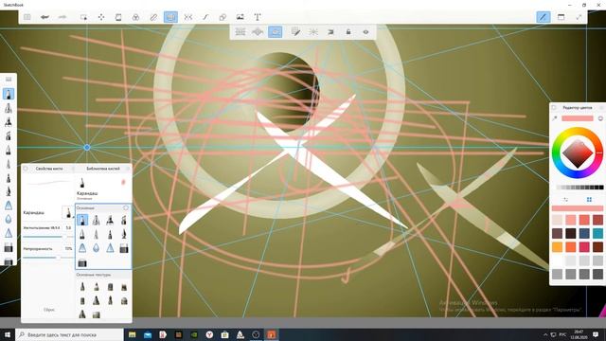Undo the last stroke with the left arrow
Viewport: 606px width, 341px height.
pos(45,17)
